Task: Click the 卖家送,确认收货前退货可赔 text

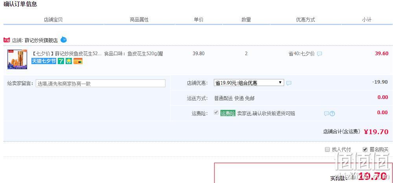Action: point(266,113)
